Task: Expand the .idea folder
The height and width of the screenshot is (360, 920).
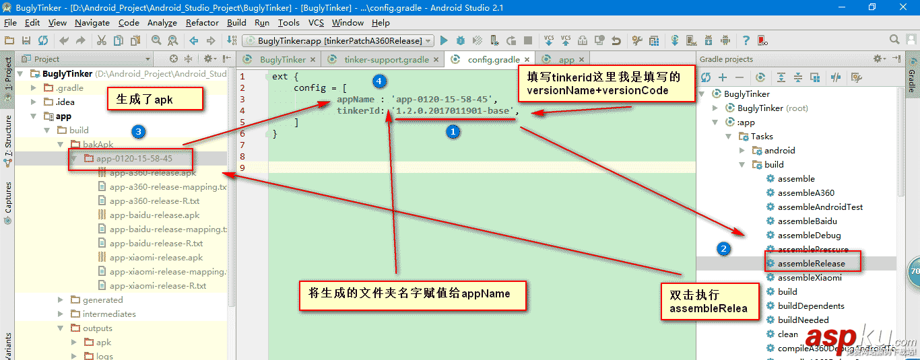Action: click(x=34, y=102)
